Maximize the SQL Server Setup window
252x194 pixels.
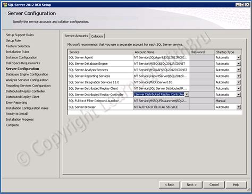point(242,5)
